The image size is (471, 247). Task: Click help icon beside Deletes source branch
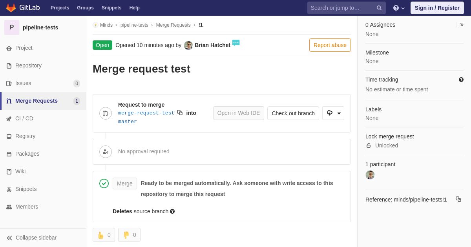tap(172, 211)
